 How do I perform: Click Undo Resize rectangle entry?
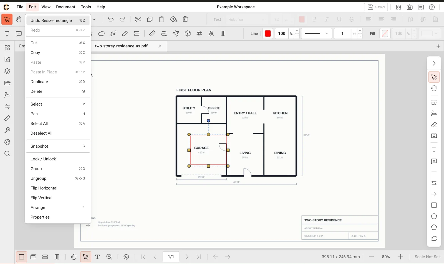(58, 20)
